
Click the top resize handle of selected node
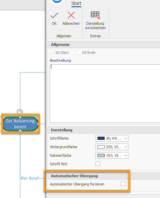pyautogui.click(x=20, y=117)
